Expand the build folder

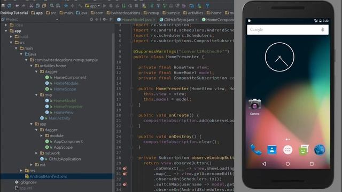tap(11, 37)
